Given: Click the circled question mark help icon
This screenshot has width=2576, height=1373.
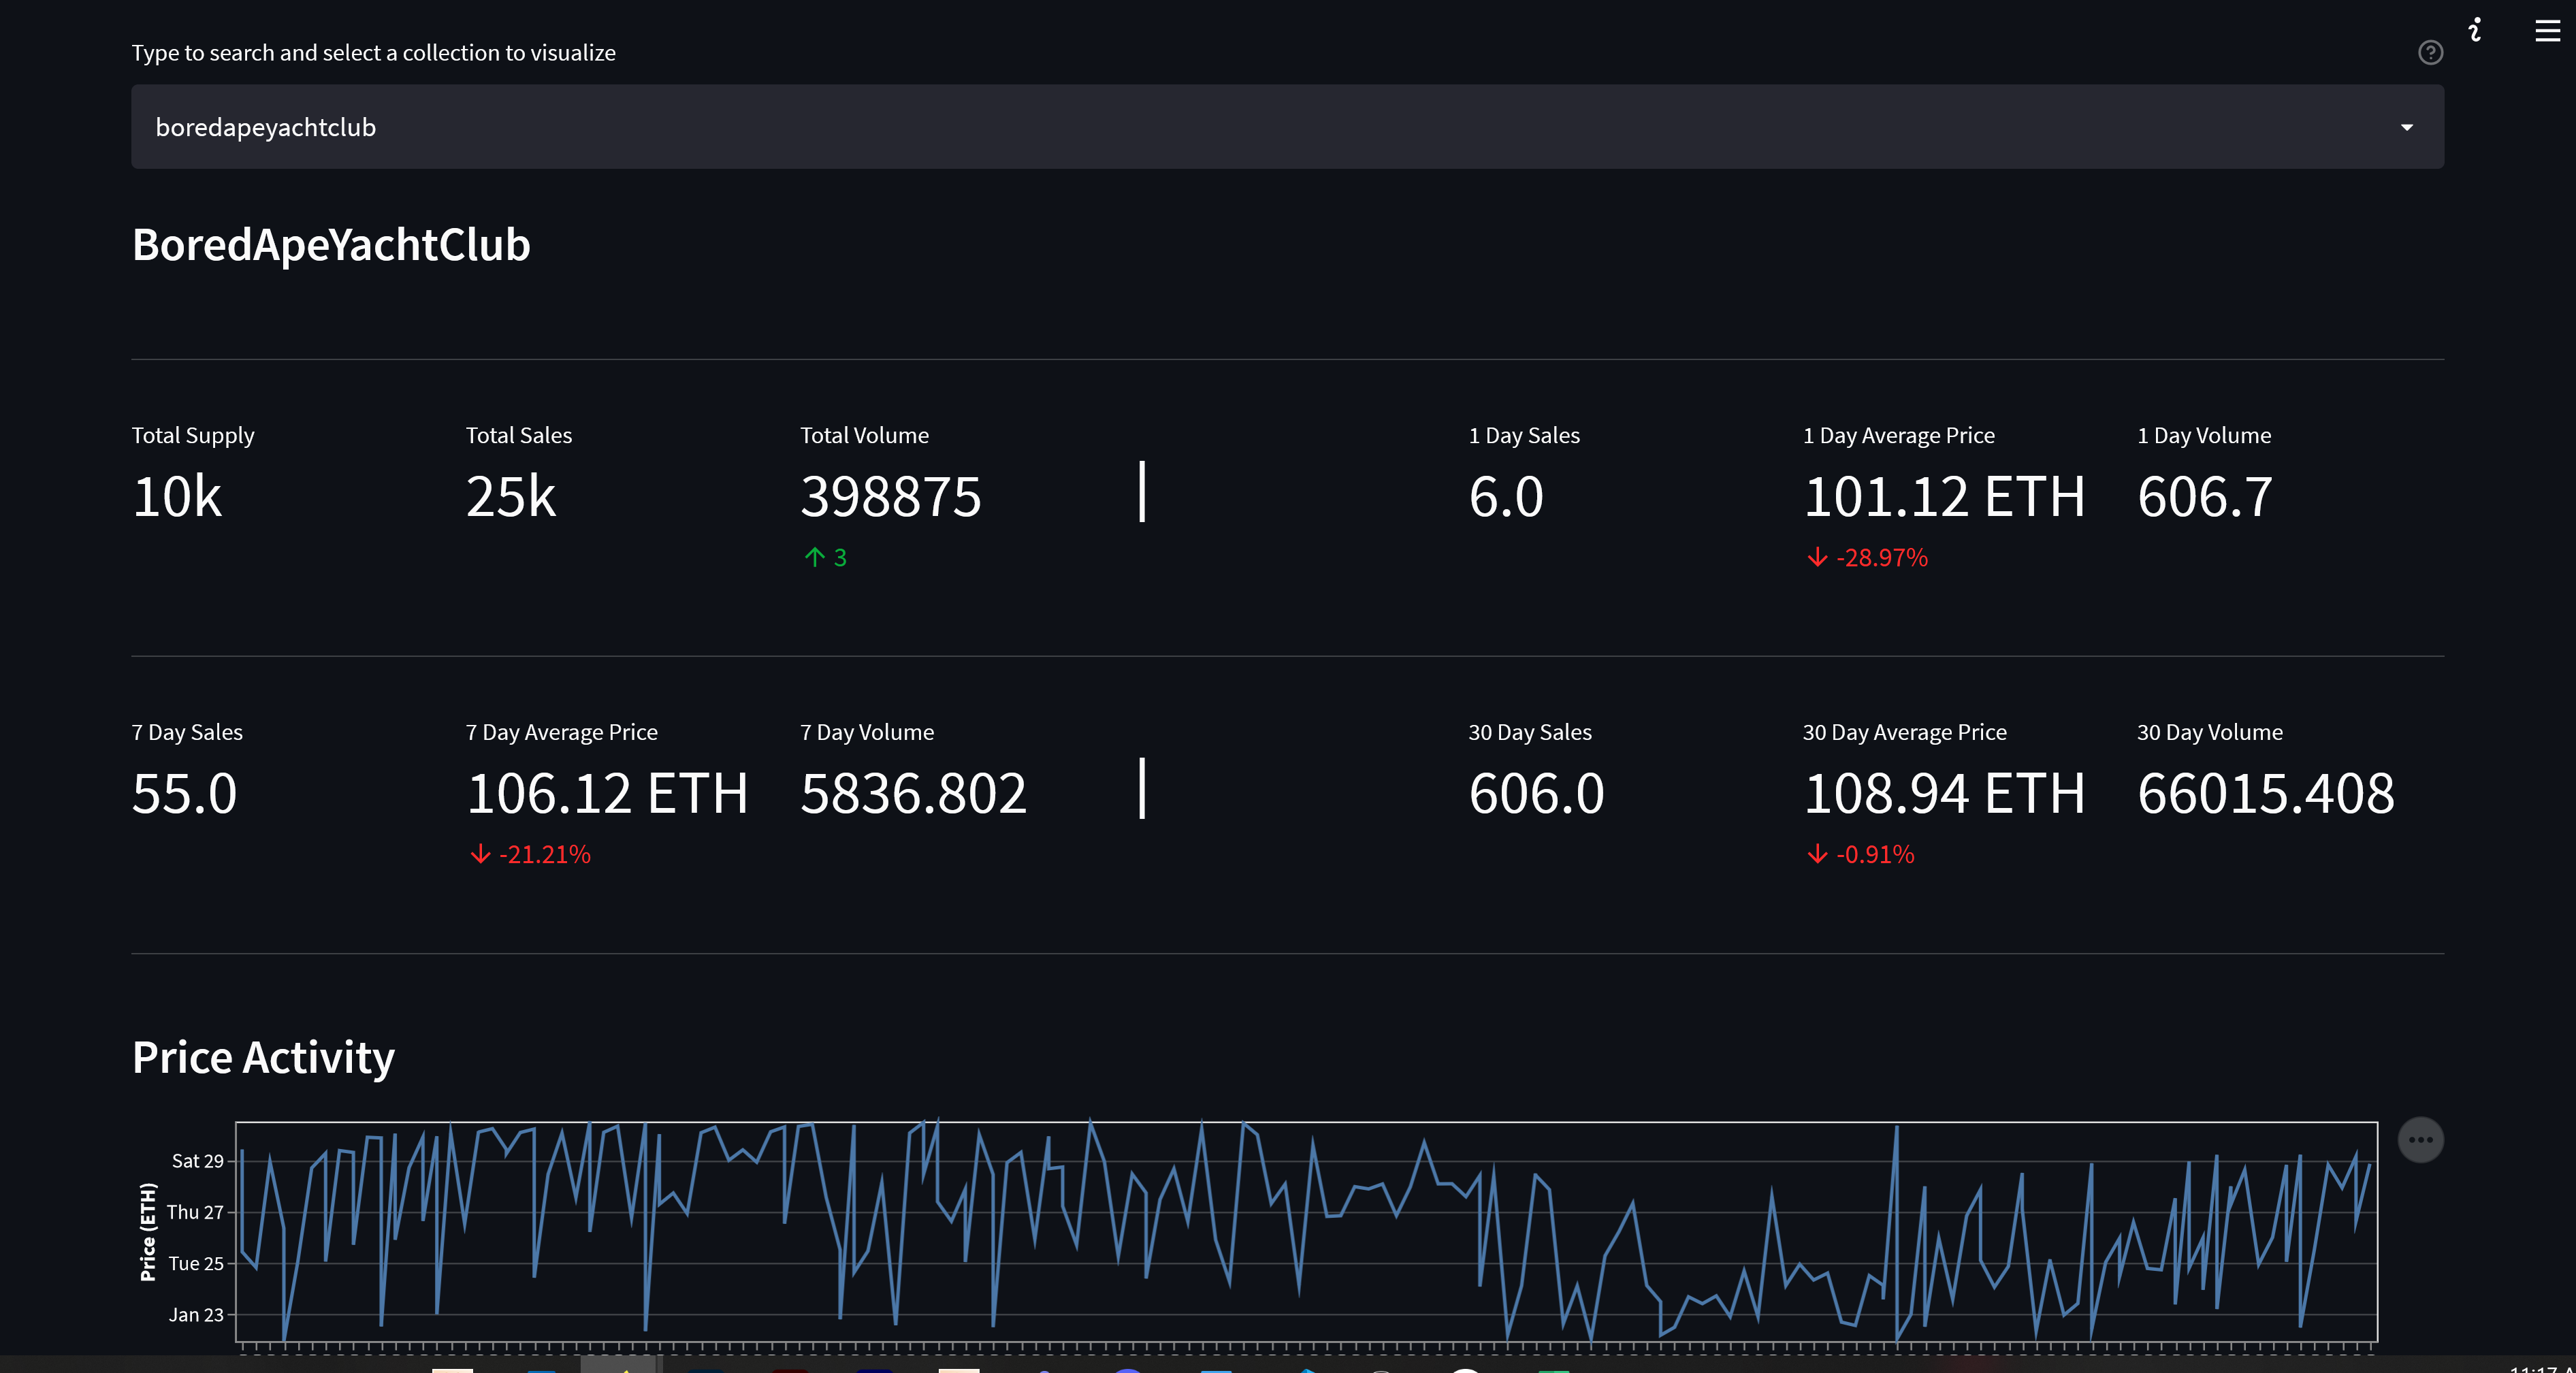Looking at the screenshot, I should point(2430,53).
